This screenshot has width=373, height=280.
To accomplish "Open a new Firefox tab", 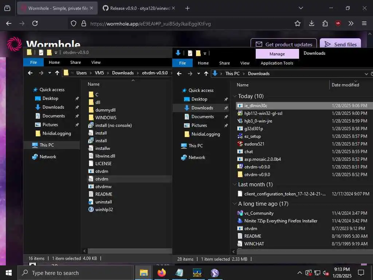I will click(188, 8).
